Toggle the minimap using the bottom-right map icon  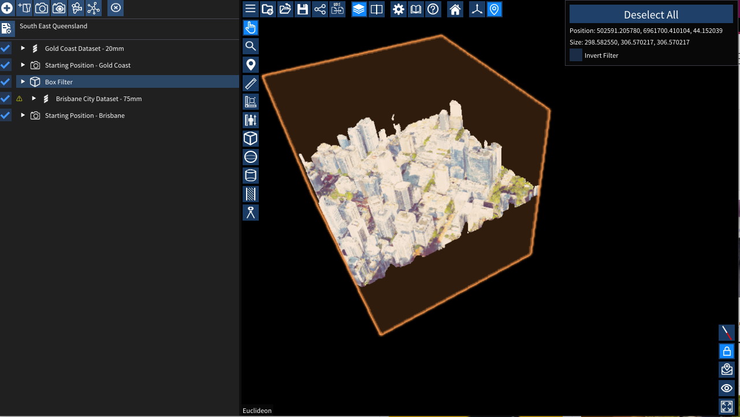pyautogui.click(x=726, y=369)
